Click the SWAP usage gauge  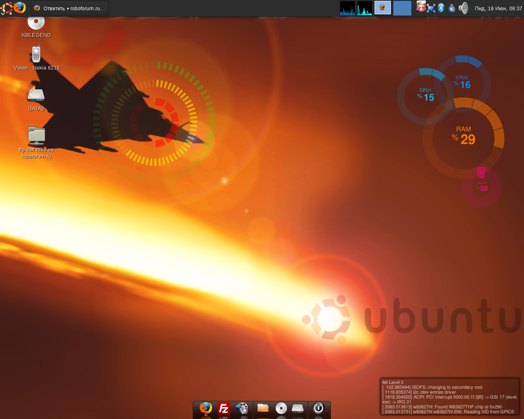[x=481, y=187]
